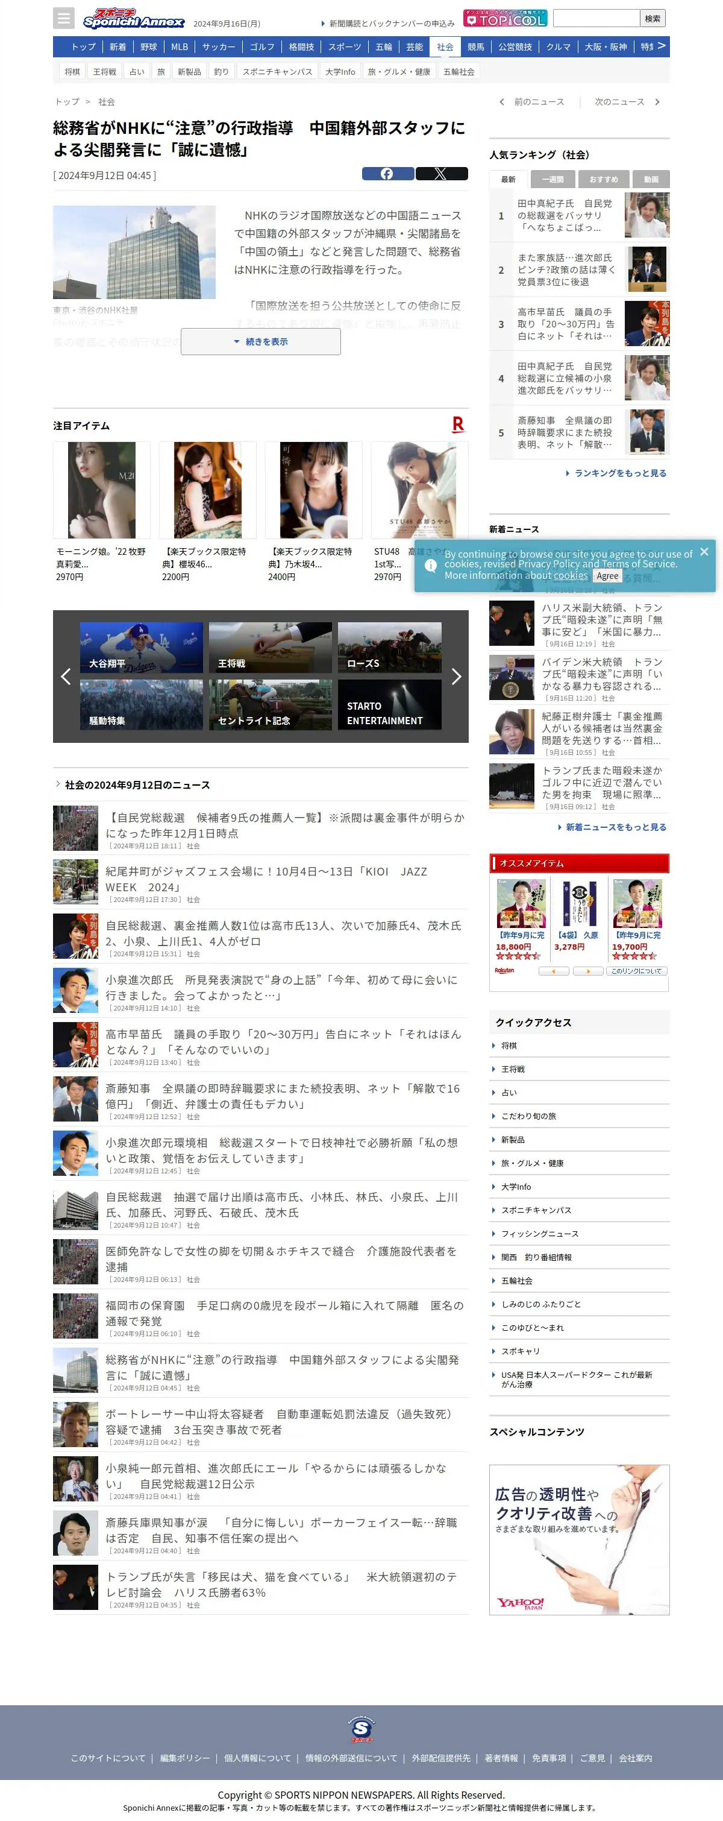Select ゴルフ in navigation bar
The height and width of the screenshot is (1821, 723).
click(x=262, y=46)
